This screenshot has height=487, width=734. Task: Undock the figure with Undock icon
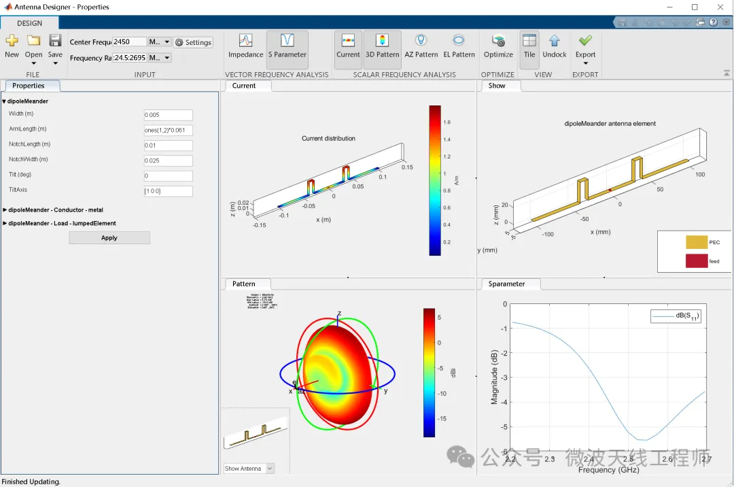555,41
